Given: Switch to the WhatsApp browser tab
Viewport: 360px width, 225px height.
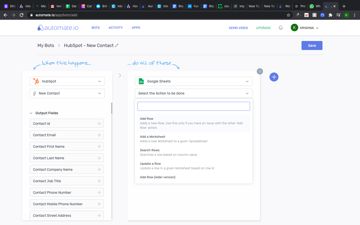Looking at the screenshot, I should pyautogui.click(x=315, y=6).
